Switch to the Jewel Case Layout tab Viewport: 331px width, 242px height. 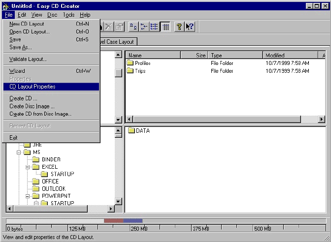tap(119, 42)
